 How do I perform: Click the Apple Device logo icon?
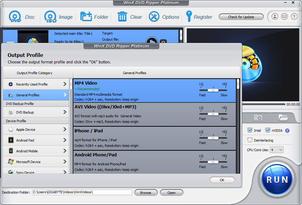coord(10,129)
